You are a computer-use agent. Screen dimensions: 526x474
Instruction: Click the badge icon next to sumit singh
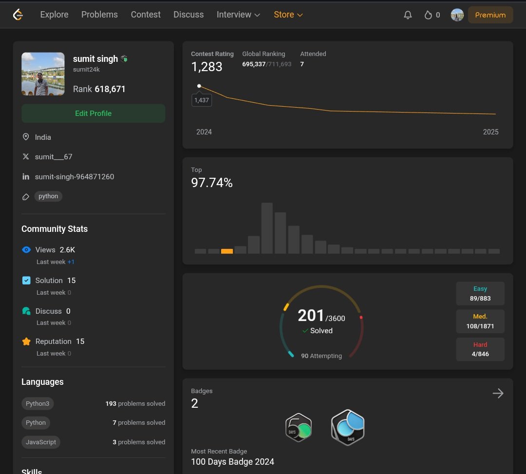coord(124,59)
